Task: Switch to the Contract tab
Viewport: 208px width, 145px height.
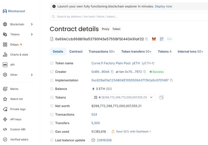Action: [76, 52]
